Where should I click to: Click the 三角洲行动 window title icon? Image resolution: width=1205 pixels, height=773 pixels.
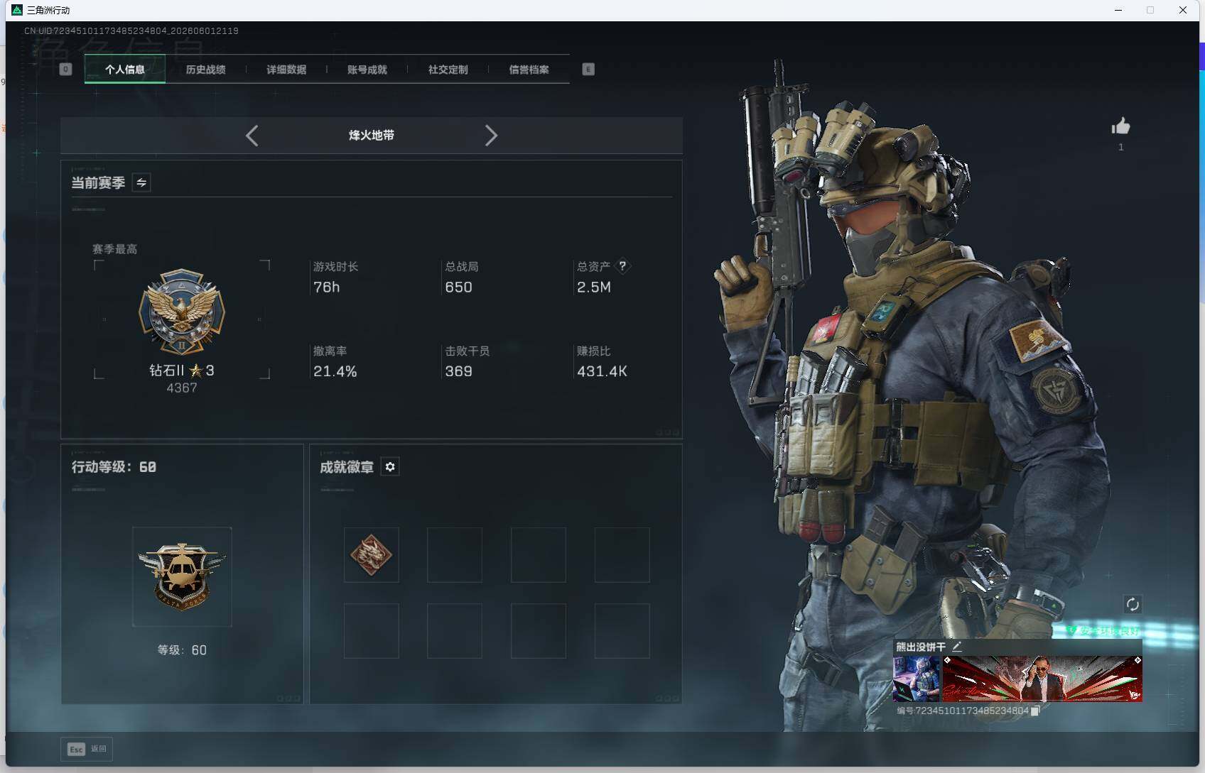pyautogui.click(x=17, y=10)
